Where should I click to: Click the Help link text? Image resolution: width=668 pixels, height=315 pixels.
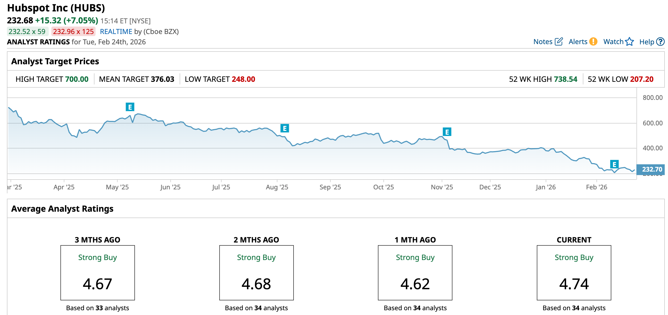(x=647, y=42)
